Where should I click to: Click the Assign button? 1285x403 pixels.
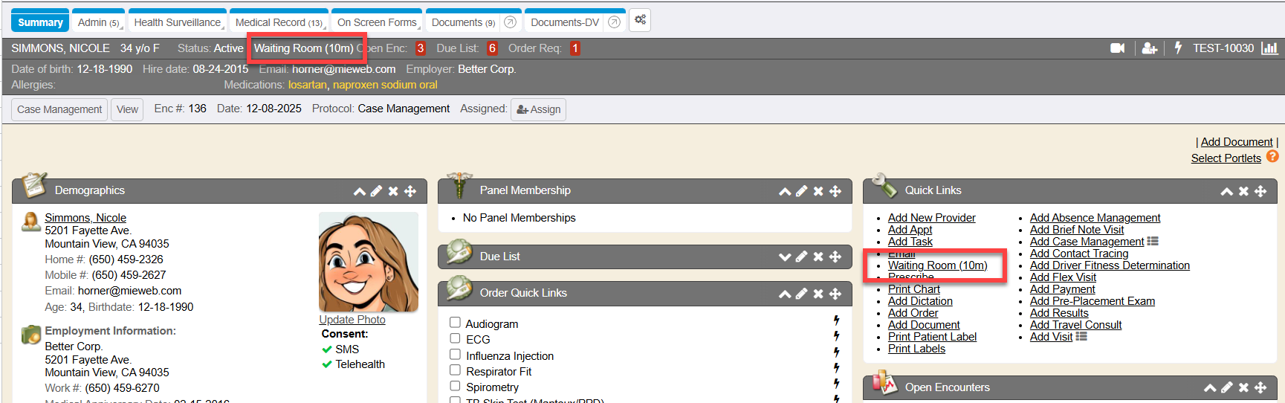[x=538, y=109]
